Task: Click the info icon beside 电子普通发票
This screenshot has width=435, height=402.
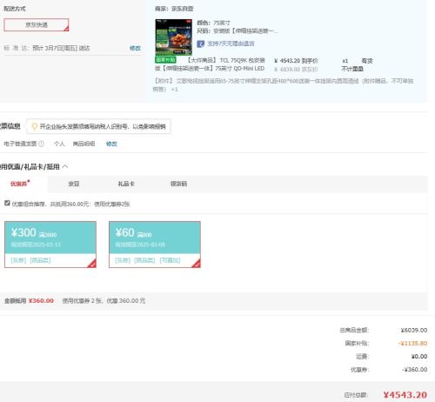Action: pyautogui.click(x=41, y=144)
